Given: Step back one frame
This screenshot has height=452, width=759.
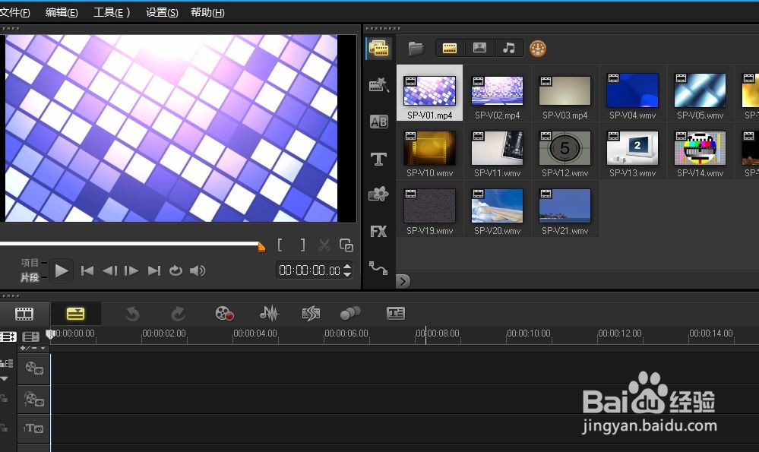Looking at the screenshot, I should (110, 270).
